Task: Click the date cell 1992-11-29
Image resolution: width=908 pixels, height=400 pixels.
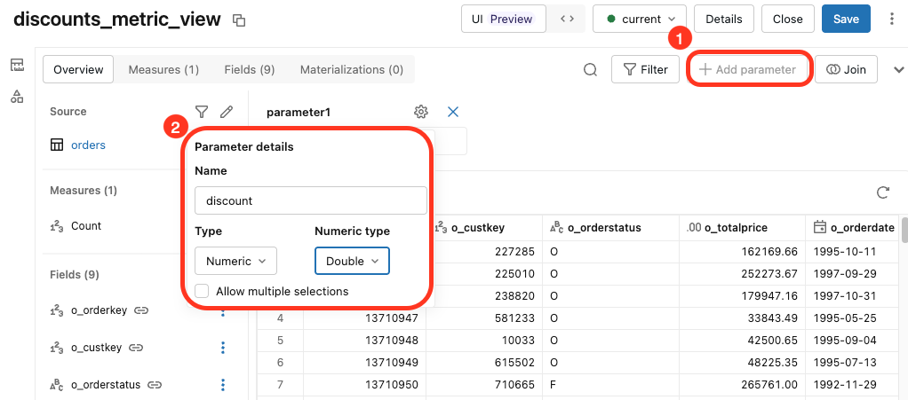Action: click(845, 384)
